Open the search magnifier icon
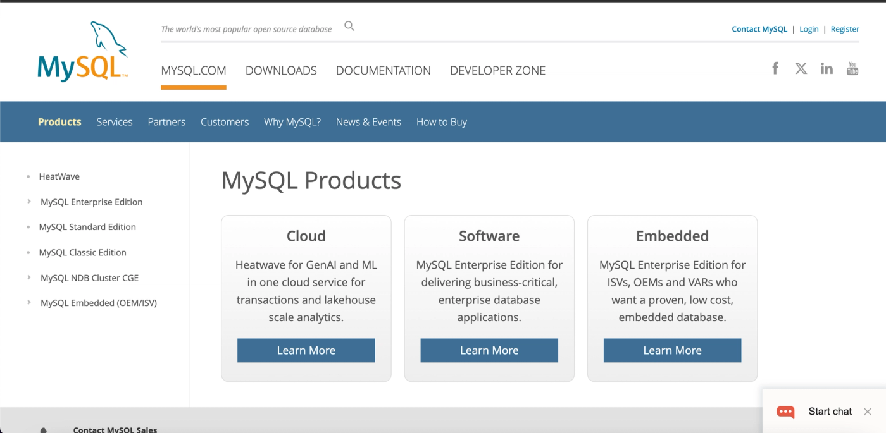This screenshot has height=433, width=886. pos(349,27)
